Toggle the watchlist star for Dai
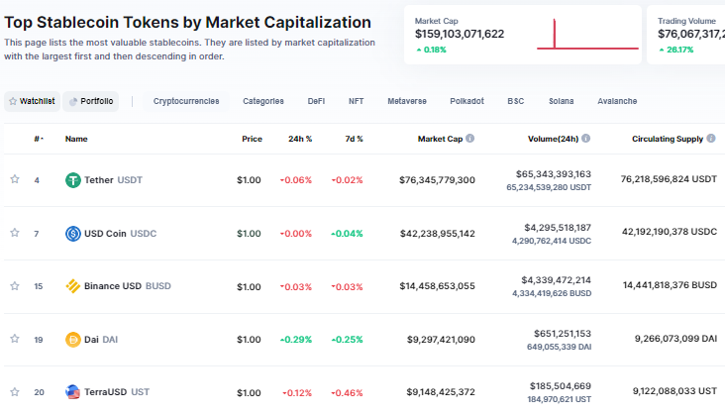Image resolution: width=725 pixels, height=415 pixels. pos(15,339)
